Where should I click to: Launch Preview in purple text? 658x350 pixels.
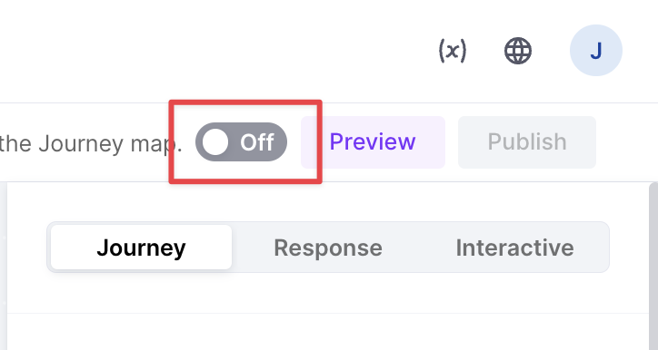[373, 142]
